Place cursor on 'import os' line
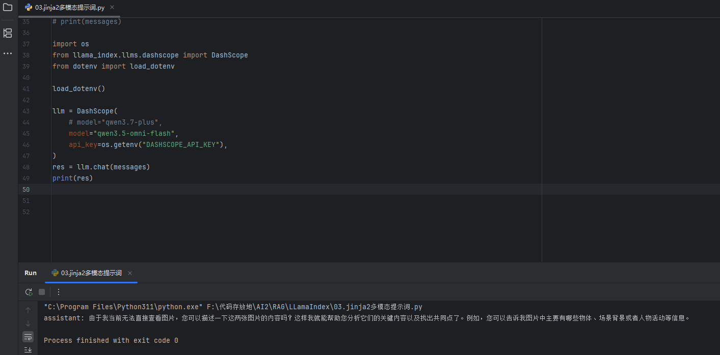The width and height of the screenshot is (720, 355). 71,44
